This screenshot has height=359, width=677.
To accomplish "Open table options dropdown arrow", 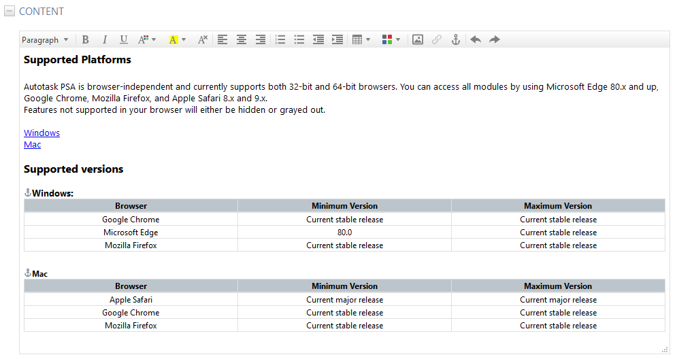I will click(x=368, y=39).
